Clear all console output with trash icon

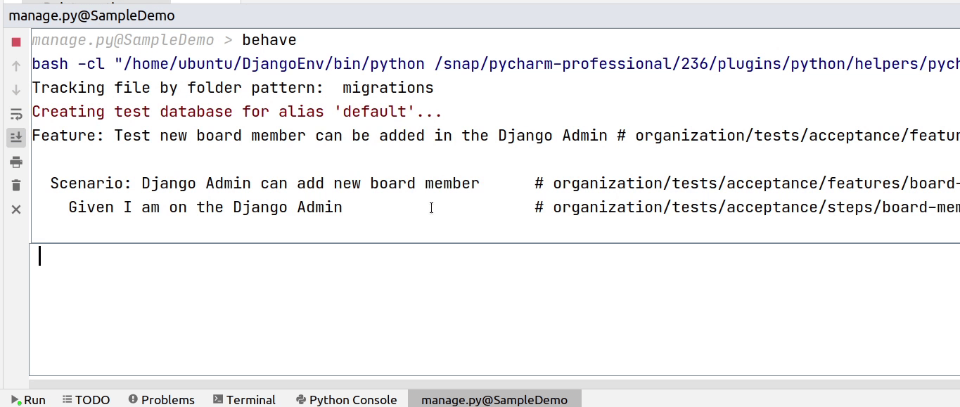coord(16,186)
